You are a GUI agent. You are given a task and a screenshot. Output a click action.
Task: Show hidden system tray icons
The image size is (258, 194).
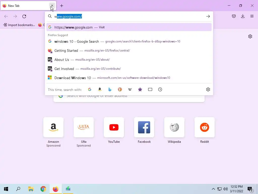[213, 189]
